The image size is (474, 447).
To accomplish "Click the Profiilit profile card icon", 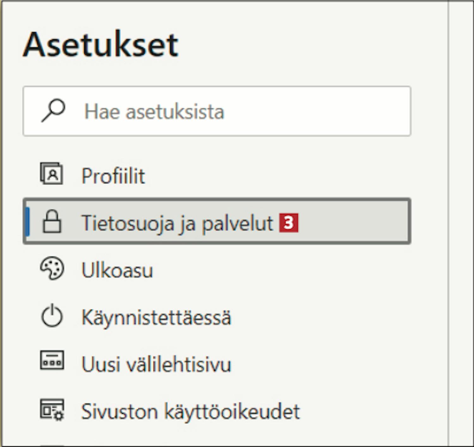I will (52, 173).
